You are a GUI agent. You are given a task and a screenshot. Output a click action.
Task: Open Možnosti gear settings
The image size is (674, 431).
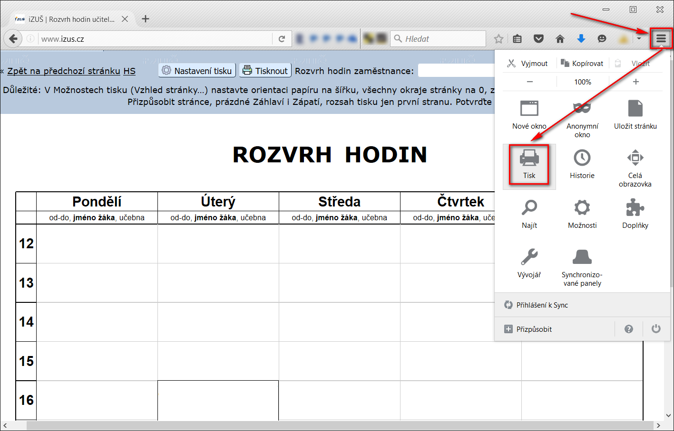pos(582,214)
